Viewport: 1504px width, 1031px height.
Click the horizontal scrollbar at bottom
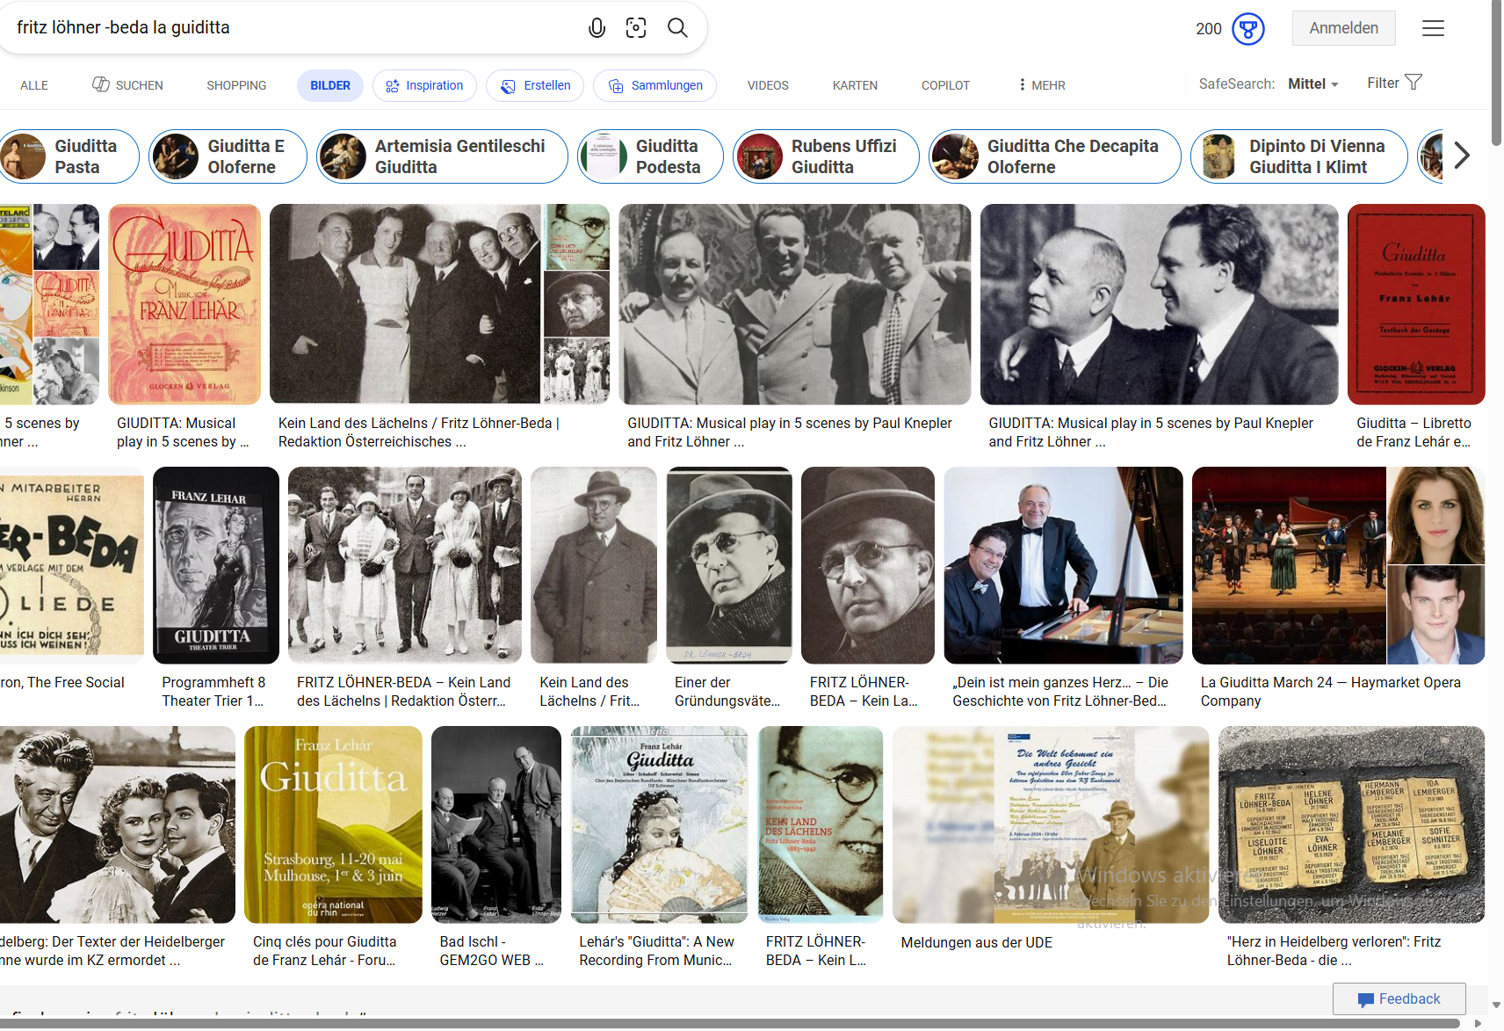coord(730,1023)
